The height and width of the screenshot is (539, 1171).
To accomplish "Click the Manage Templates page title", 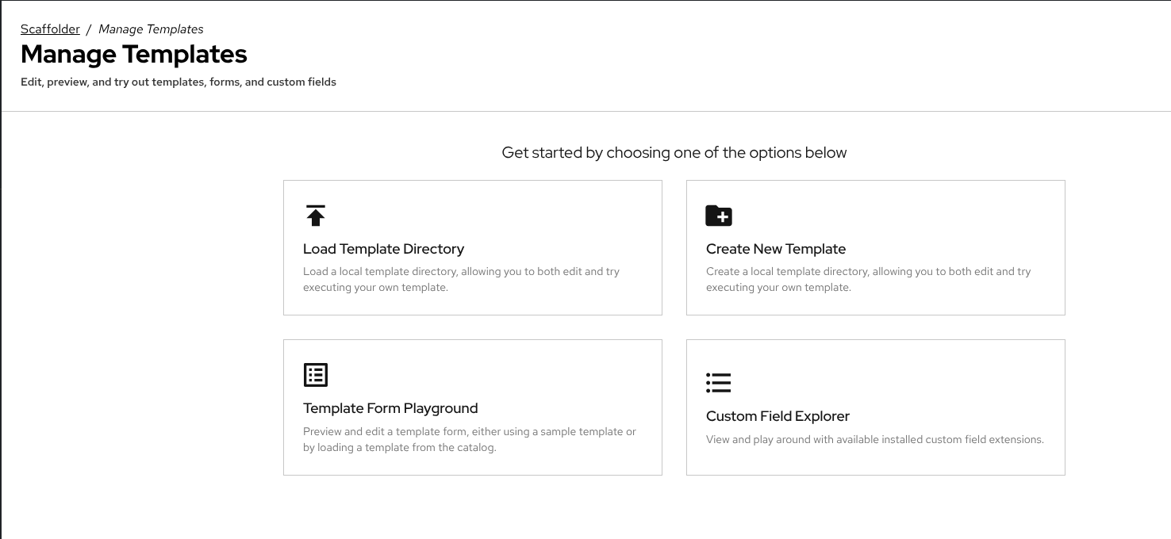I will pos(134,54).
